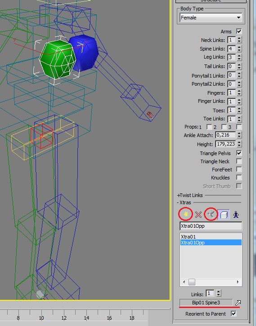Expand the Twist Links section
The height and width of the screenshot is (326, 256).
click(190, 195)
